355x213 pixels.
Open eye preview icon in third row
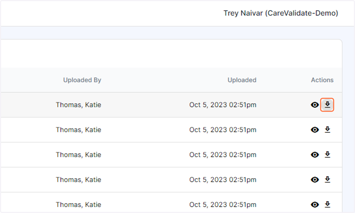click(315, 155)
